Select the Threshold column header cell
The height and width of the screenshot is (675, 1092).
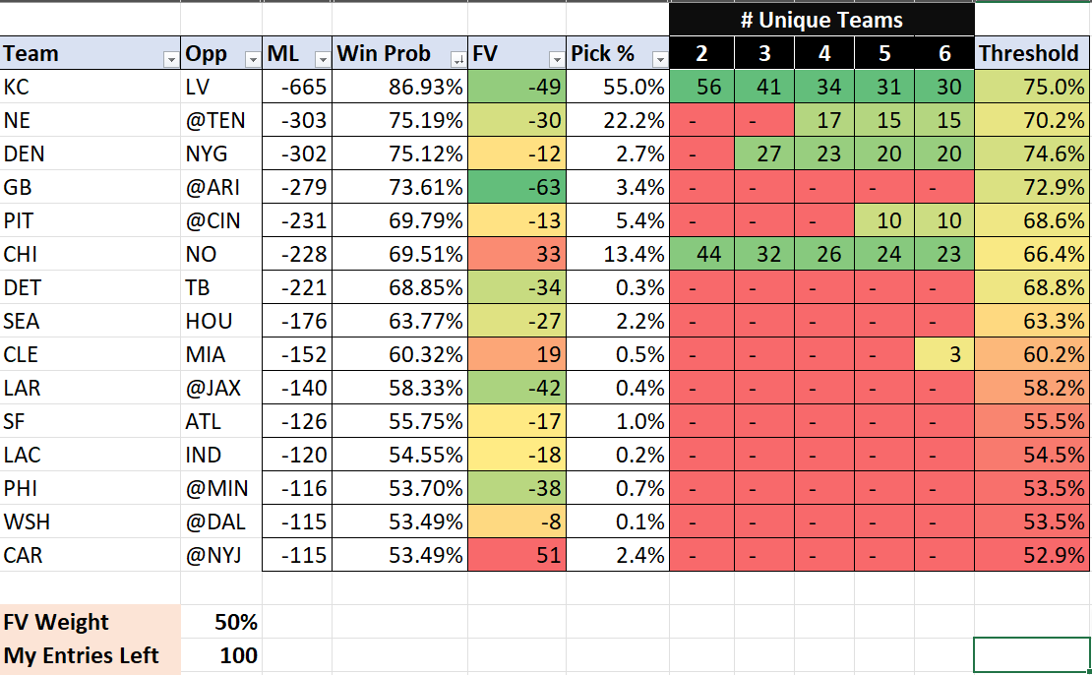tap(1032, 54)
